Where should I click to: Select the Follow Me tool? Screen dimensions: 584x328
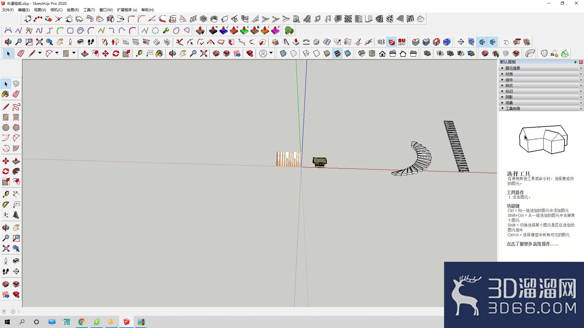coord(16,171)
